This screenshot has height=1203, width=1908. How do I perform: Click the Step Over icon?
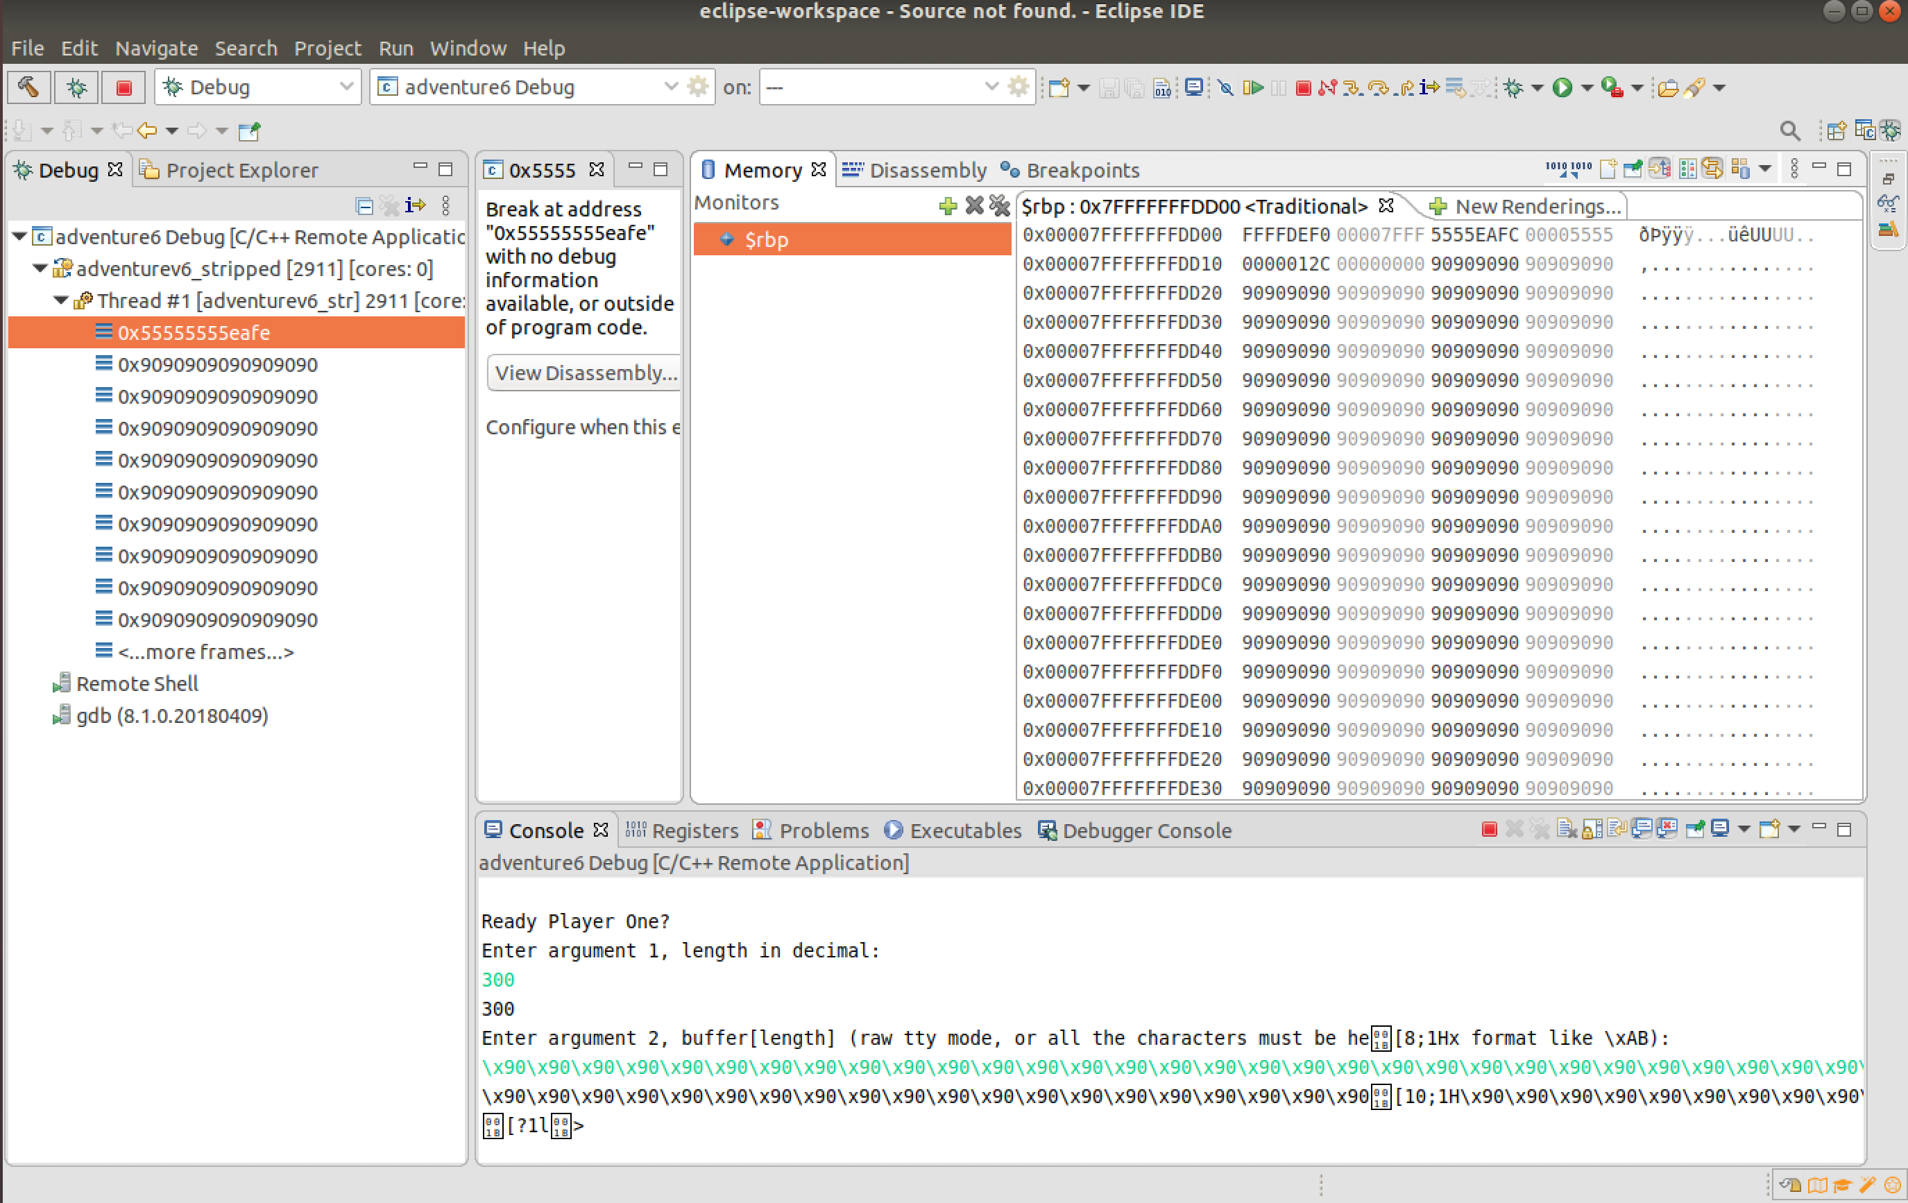(x=1379, y=87)
